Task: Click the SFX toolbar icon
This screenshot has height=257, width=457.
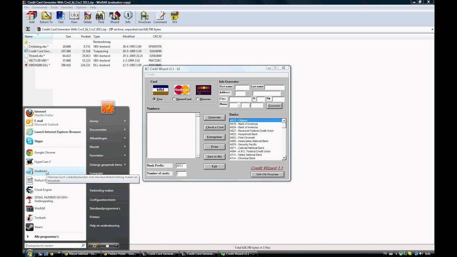Action: pos(175,17)
